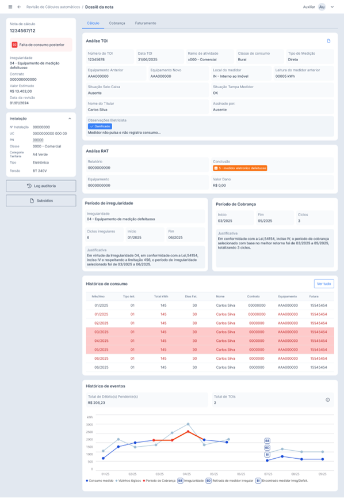Click the Subsídios button
344x498 pixels.
(41, 201)
